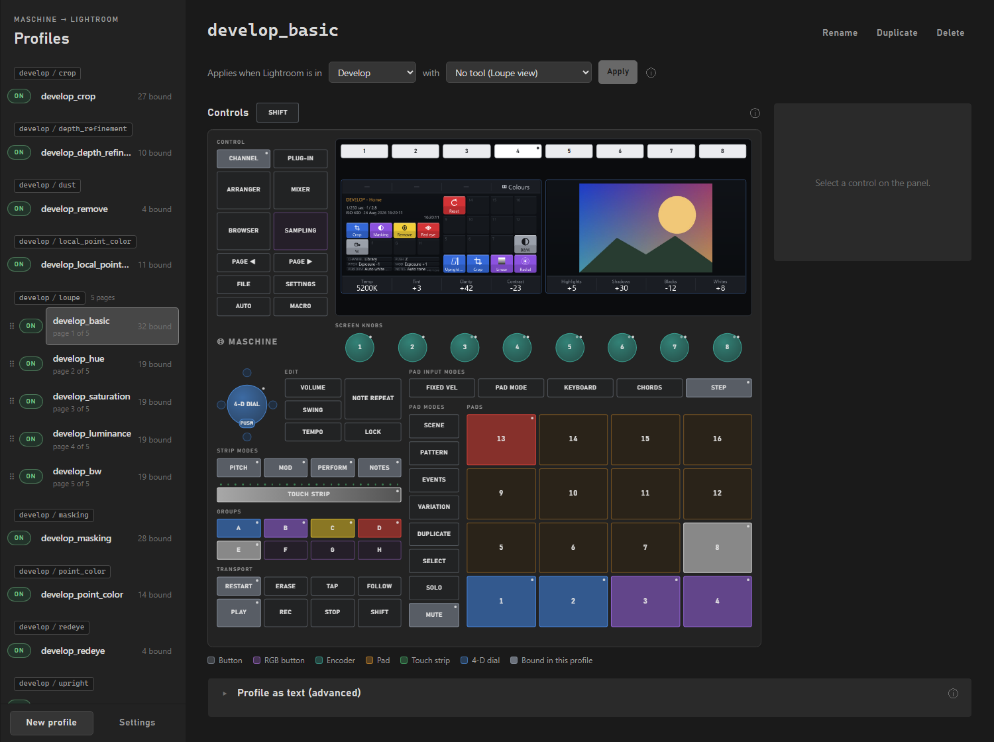Image resolution: width=994 pixels, height=742 pixels.
Task: Select the Radial gradient tile
Action: (x=525, y=264)
